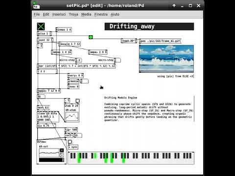Viewport: 235px width, 176px height.
Task: Select the clone 20 KSfa object box
Action: [x=48, y=116]
